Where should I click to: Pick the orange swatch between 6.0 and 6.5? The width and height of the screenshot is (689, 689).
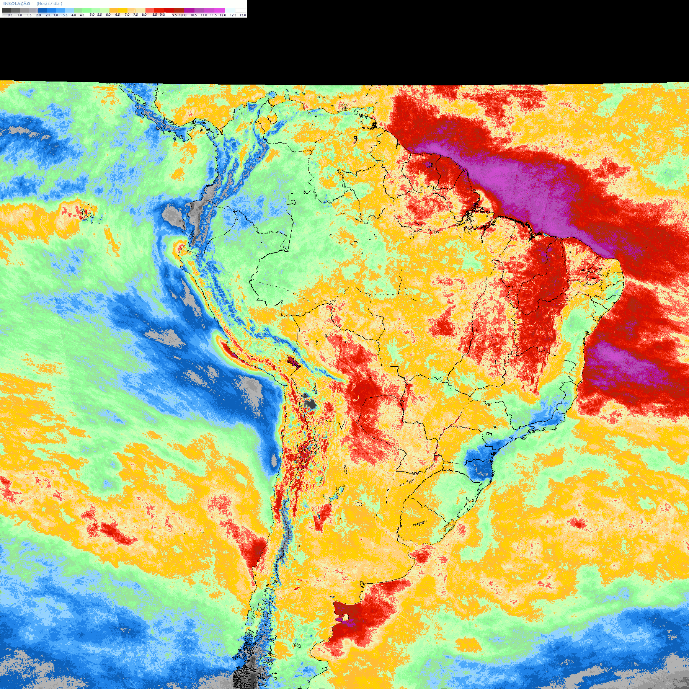[x=114, y=10]
